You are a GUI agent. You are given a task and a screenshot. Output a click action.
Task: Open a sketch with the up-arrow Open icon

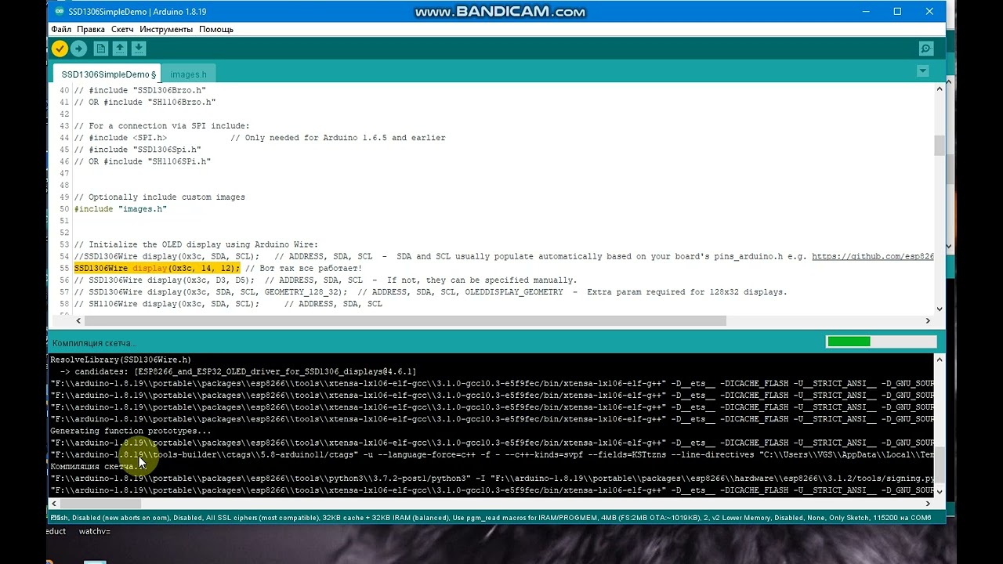[x=120, y=49]
